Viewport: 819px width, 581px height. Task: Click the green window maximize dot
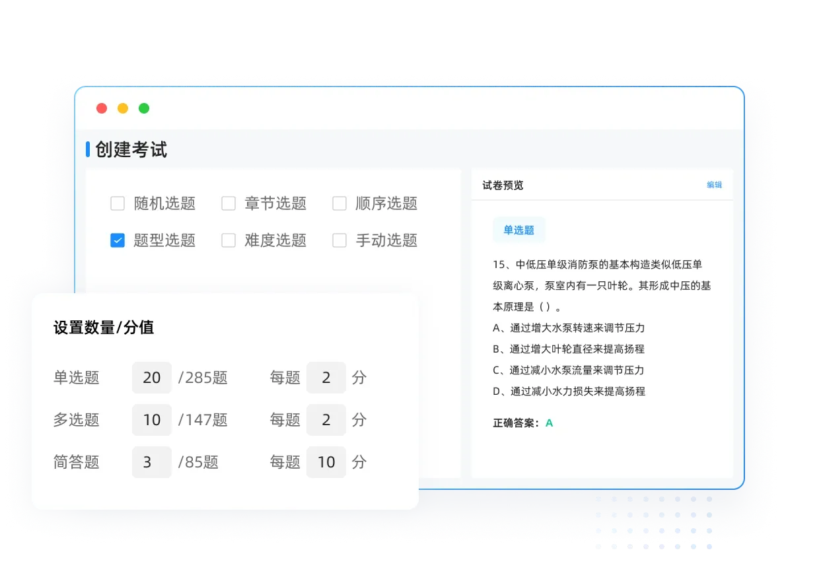(x=144, y=108)
